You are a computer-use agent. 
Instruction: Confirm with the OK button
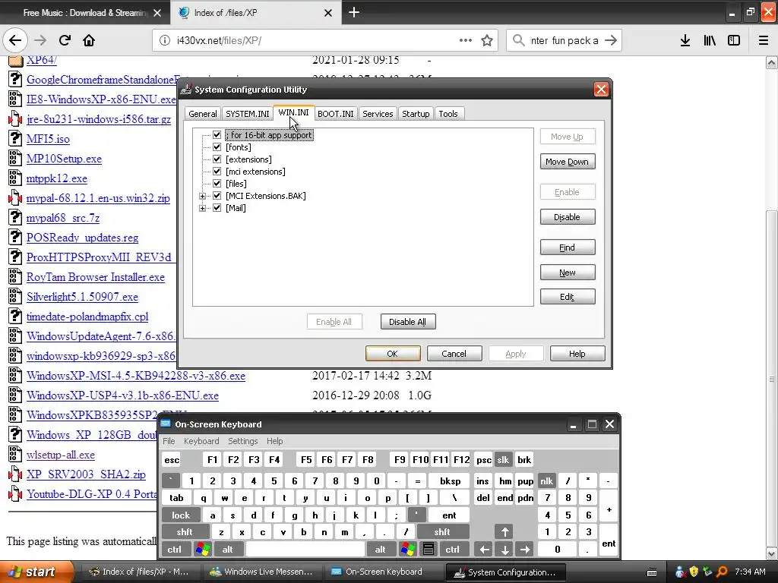coord(393,354)
